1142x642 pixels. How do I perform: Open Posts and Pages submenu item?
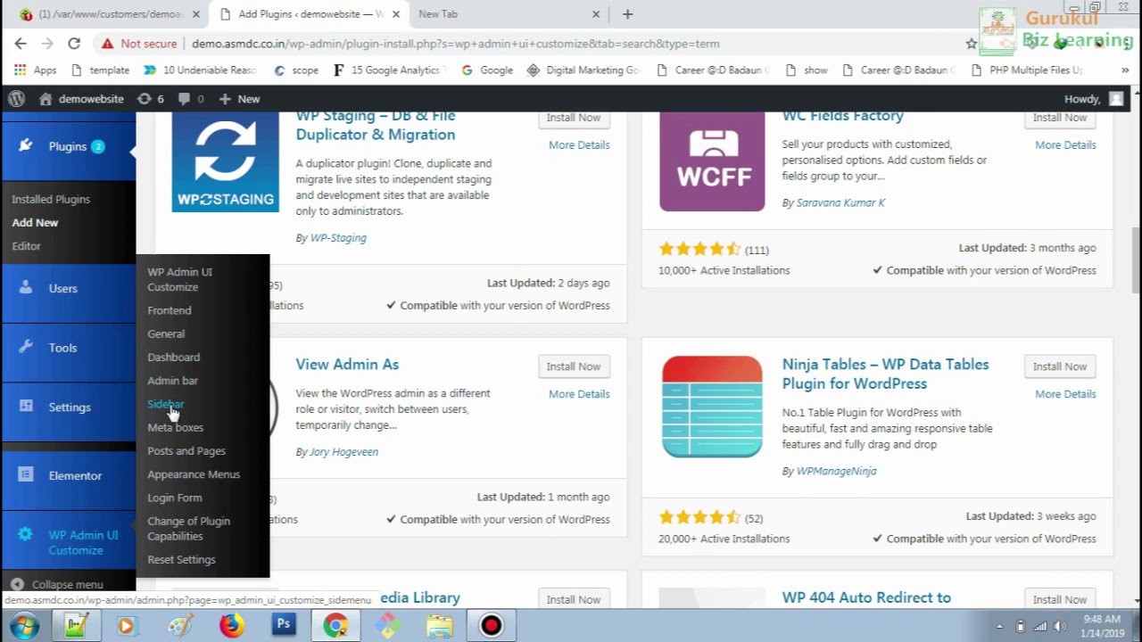coord(186,451)
